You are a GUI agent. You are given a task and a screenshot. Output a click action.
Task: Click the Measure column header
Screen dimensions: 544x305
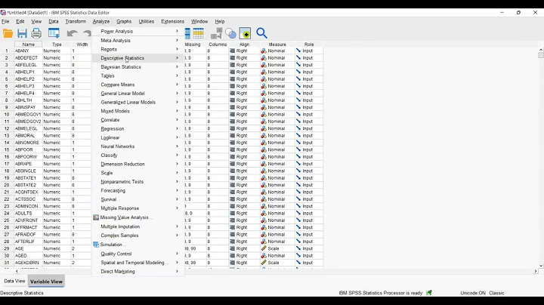277,45
